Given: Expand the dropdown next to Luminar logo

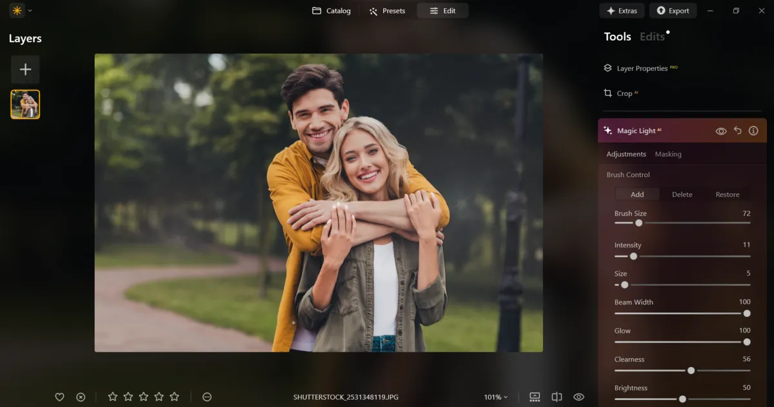Looking at the screenshot, I should pyautogui.click(x=28, y=10).
